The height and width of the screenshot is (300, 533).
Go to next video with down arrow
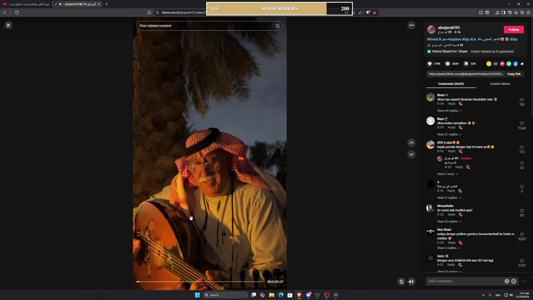point(411,154)
